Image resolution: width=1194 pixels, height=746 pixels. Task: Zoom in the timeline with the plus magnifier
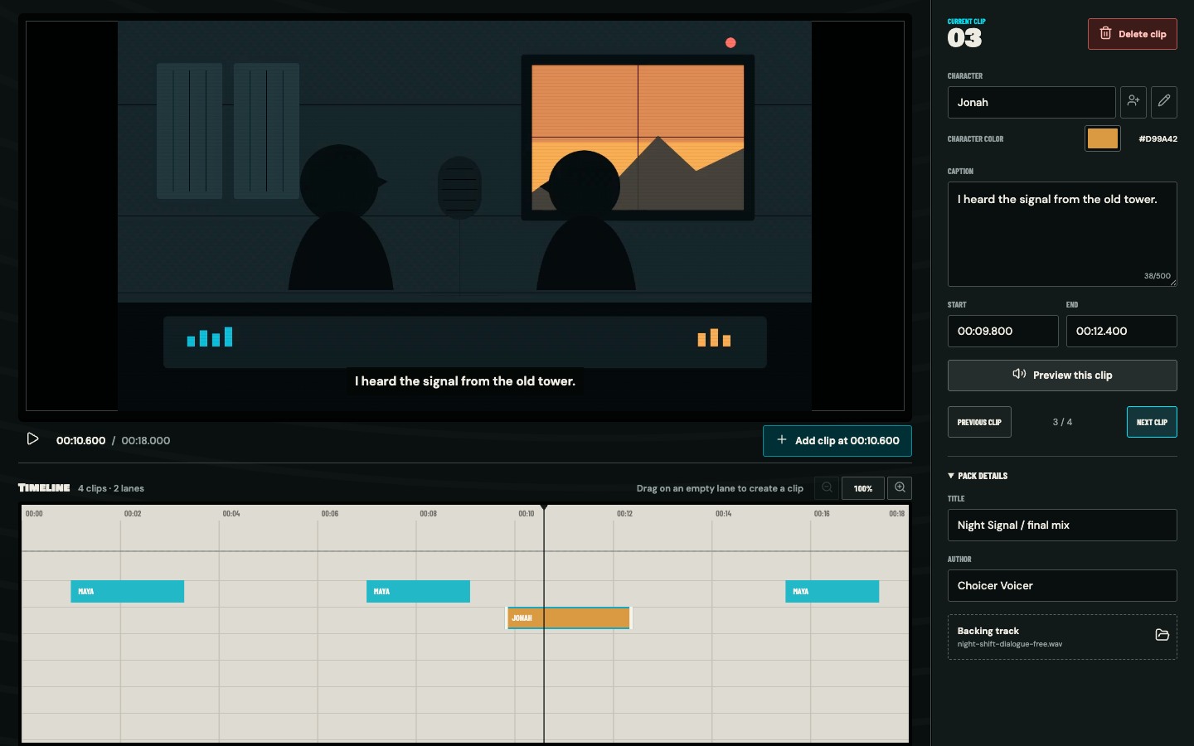900,488
